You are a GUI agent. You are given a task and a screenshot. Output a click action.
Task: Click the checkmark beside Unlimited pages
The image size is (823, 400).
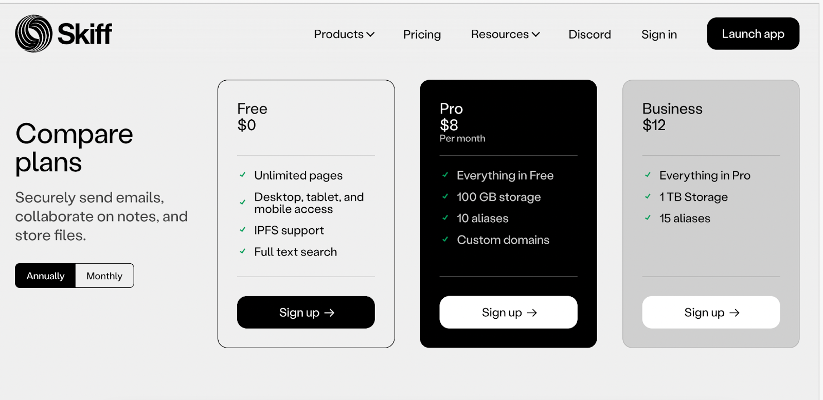click(x=242, y=175)
